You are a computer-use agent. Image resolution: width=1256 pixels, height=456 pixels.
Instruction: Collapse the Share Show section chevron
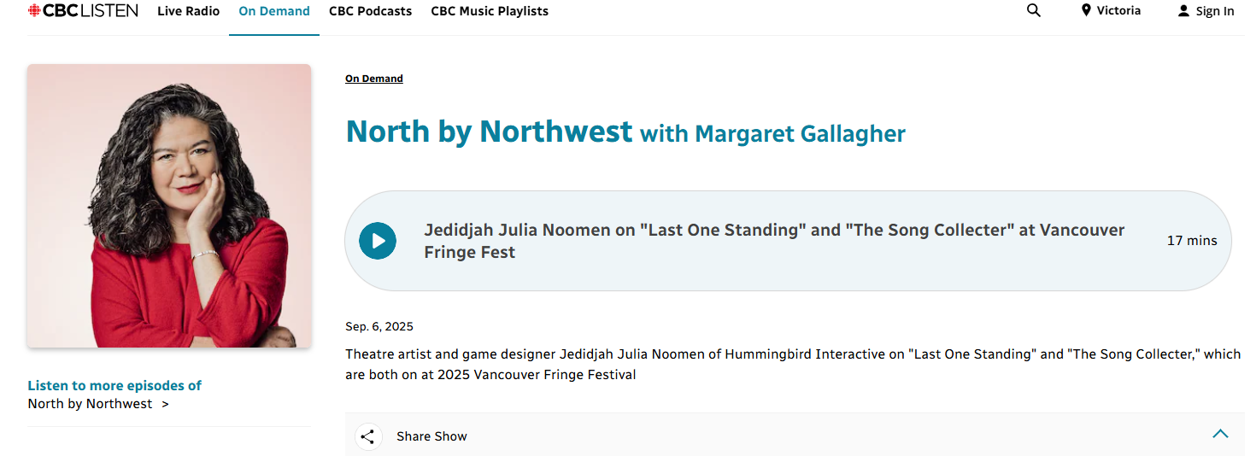click(1220, 434)
